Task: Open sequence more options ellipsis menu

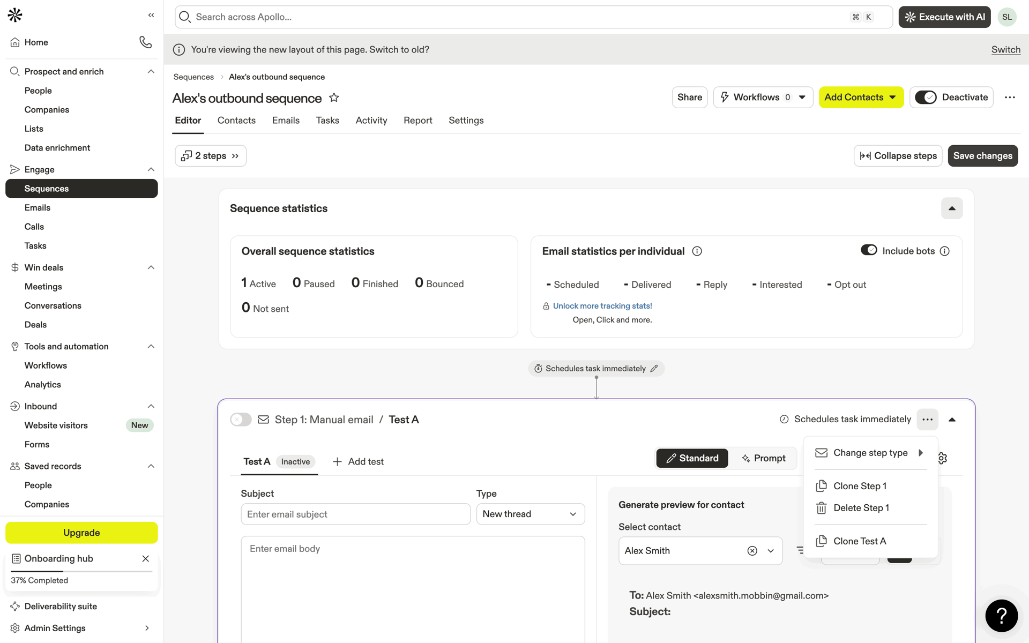Action: point(1010,98)
